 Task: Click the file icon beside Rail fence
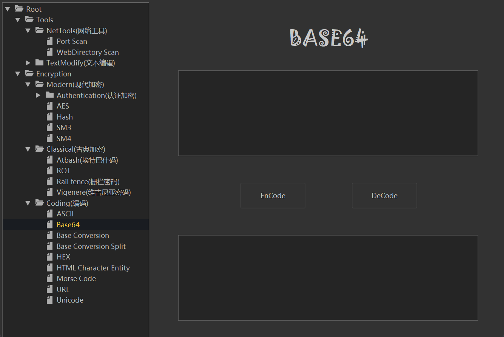click(49, 182)
